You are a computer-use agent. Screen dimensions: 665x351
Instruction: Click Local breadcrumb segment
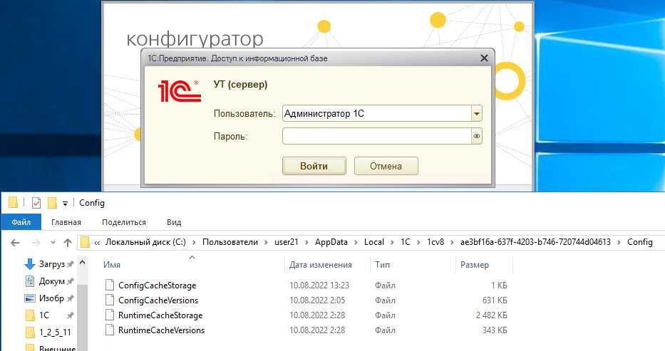click(374, 242)
